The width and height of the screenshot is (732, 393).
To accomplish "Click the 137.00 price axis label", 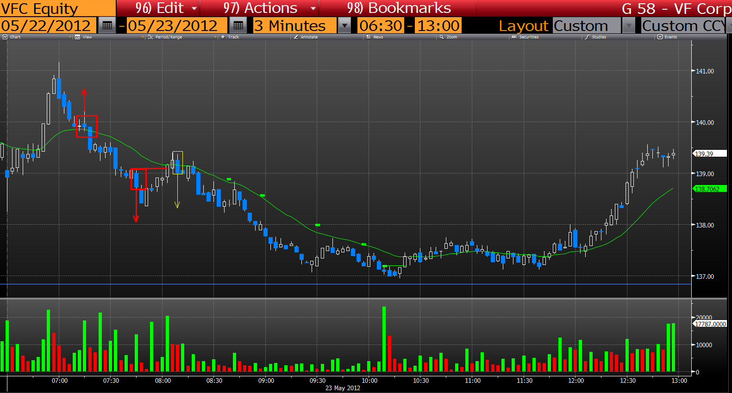I will click(705, 276).
